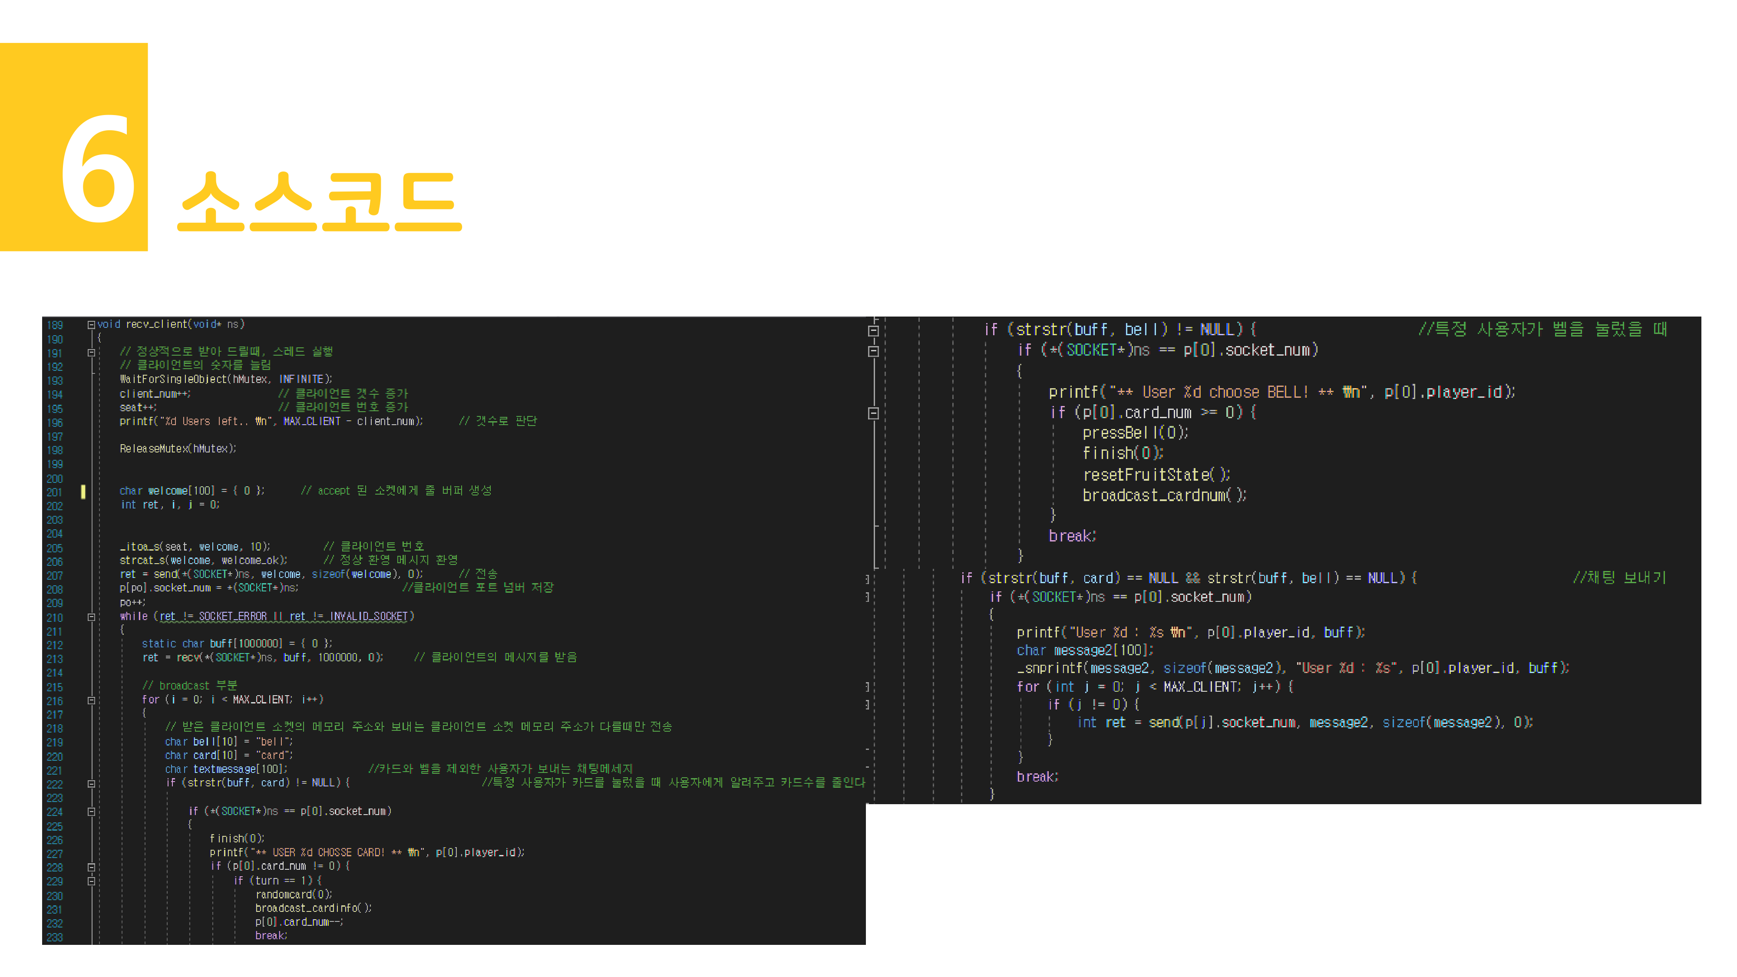This screenshot has width=1737, height=977.
Task: Toggle the yellow breakpoint marker at line 201
Action: click(82, 492)
